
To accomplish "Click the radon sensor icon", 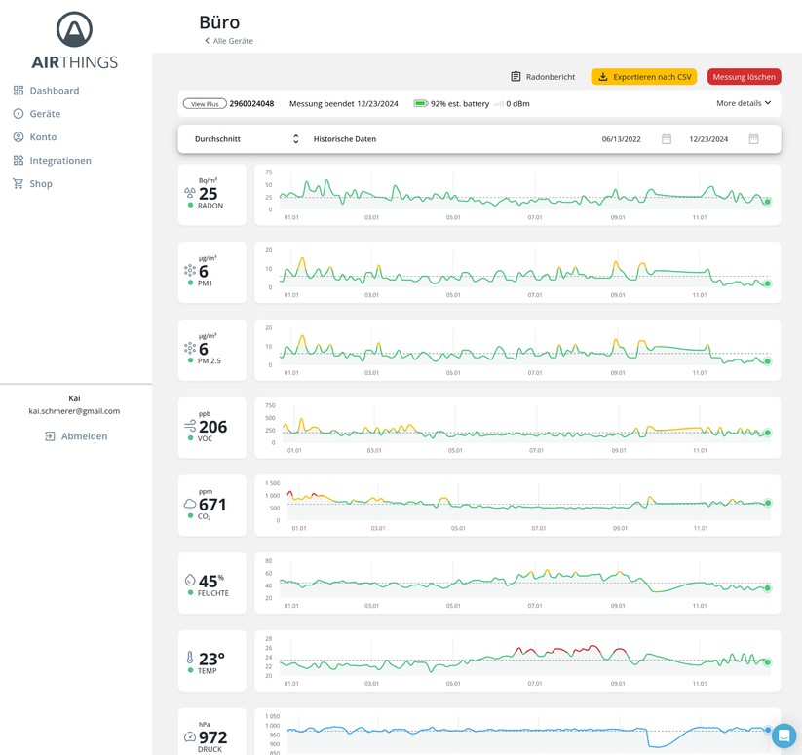I will (x=190, y=193).
